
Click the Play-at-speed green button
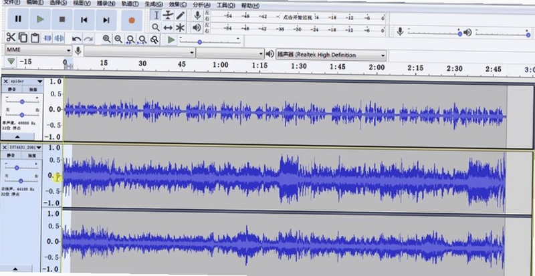point(171,40)
